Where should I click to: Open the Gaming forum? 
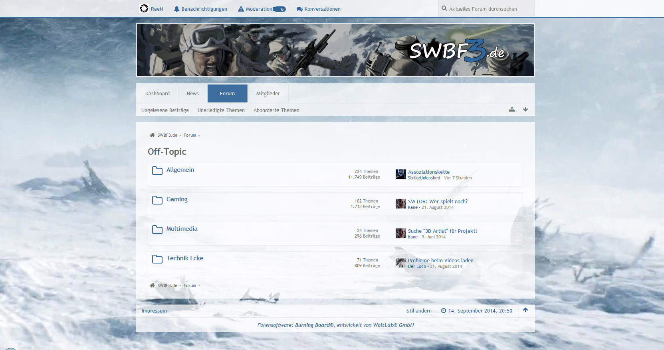tap(177, 199)
